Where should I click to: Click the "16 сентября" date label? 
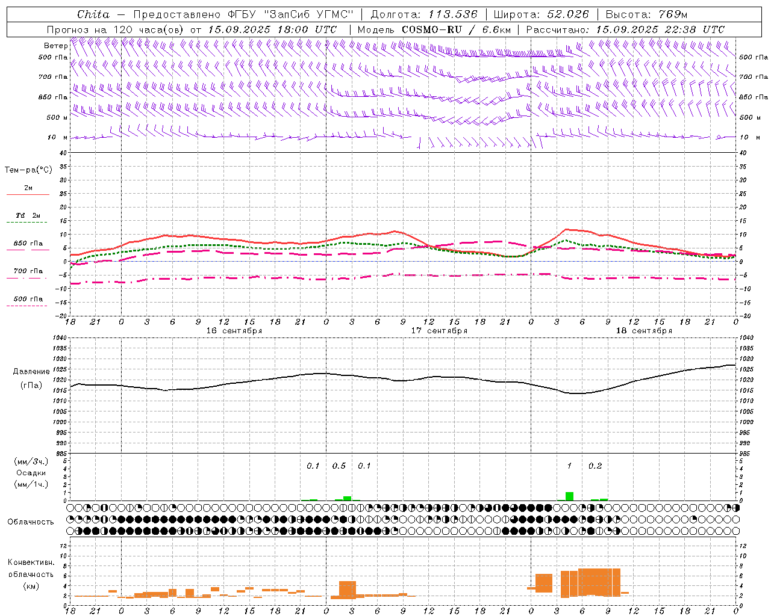click(234, 331)
